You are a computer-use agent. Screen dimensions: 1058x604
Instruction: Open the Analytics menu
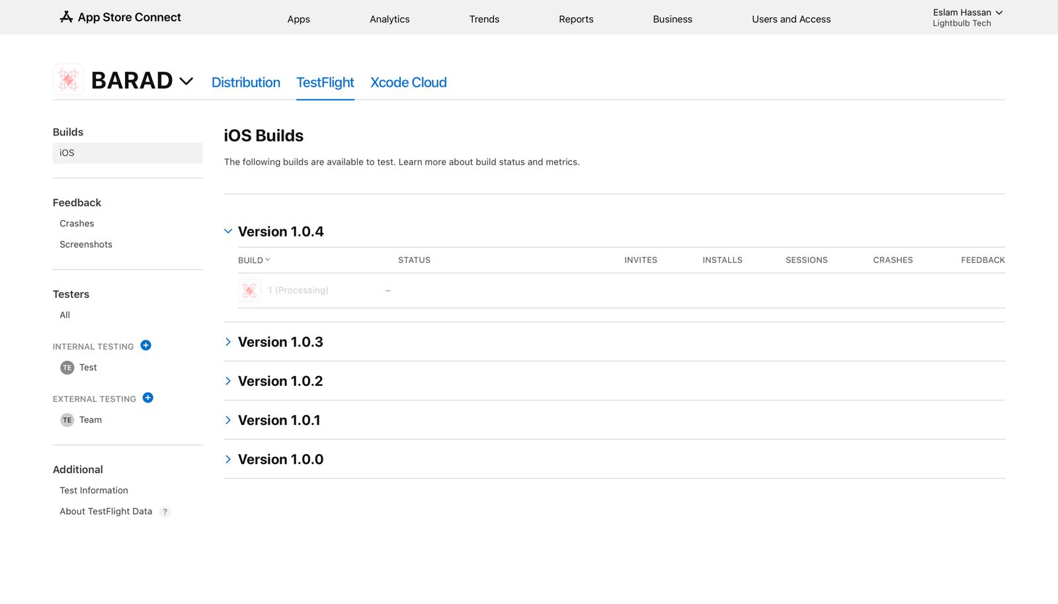389,19
